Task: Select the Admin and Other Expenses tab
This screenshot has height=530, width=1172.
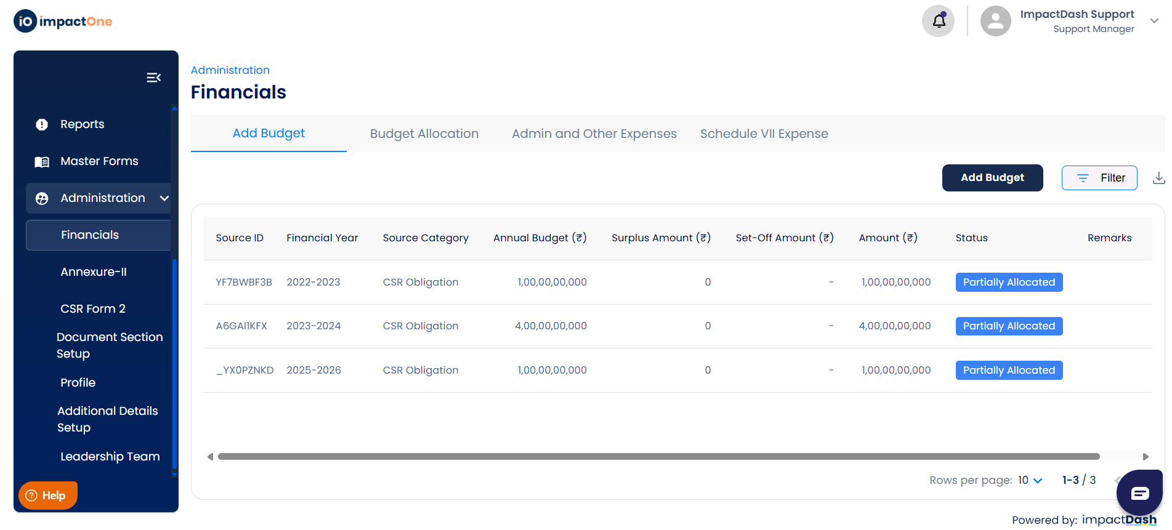Action: 594,134
